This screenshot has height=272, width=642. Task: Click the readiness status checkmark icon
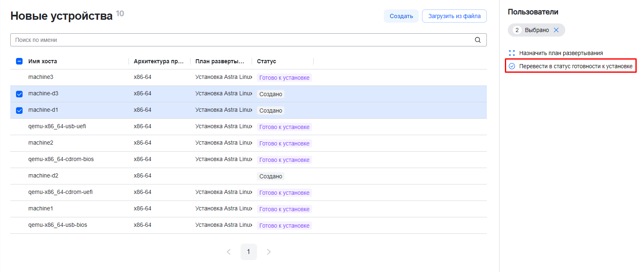(x=511, y=66)
